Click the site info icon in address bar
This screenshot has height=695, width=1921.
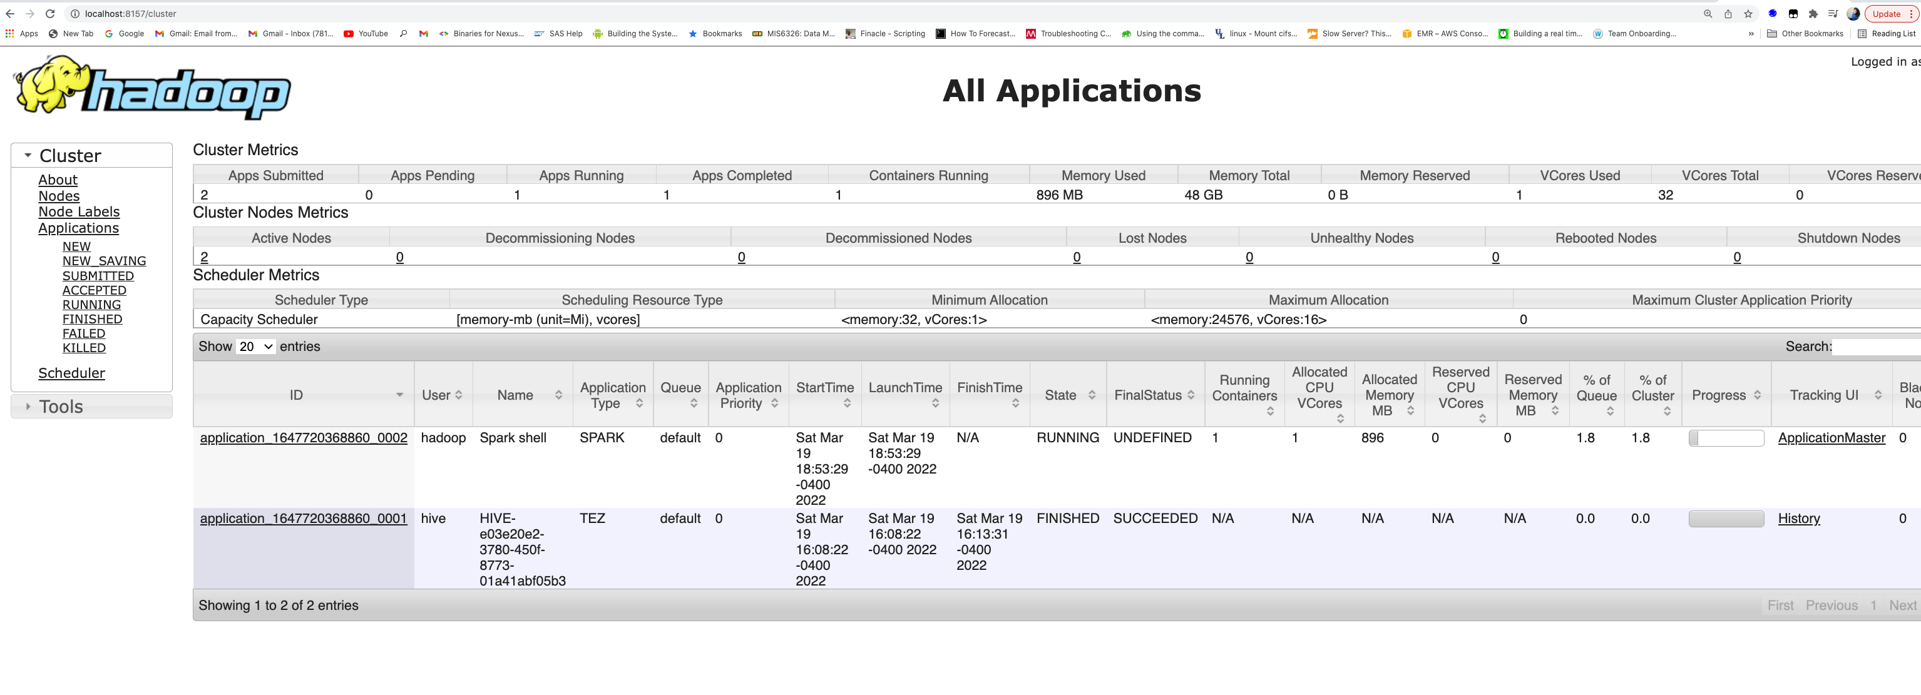[74, 13]
